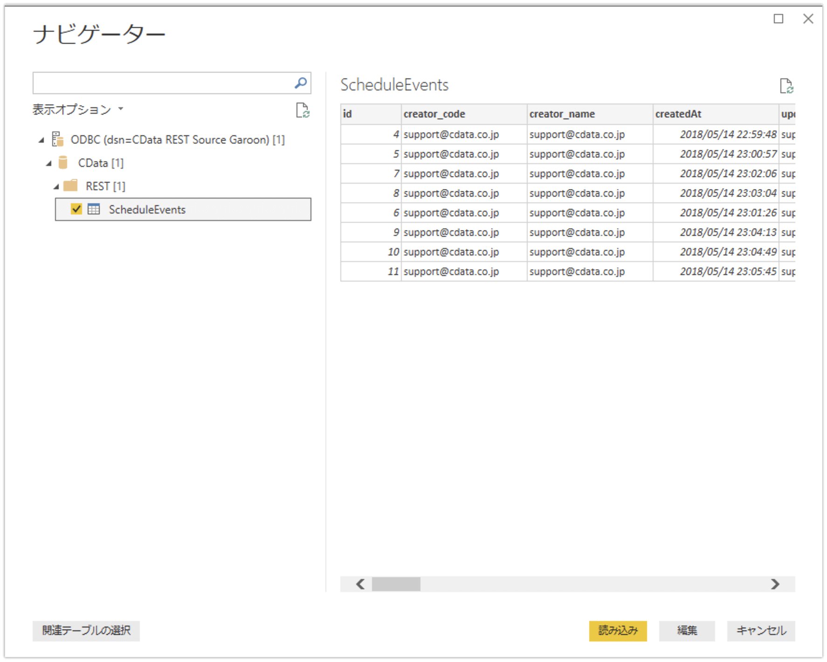
Task: Click the createdAt cell 2018/05/14 23:02:06
Action: (716, 173)
